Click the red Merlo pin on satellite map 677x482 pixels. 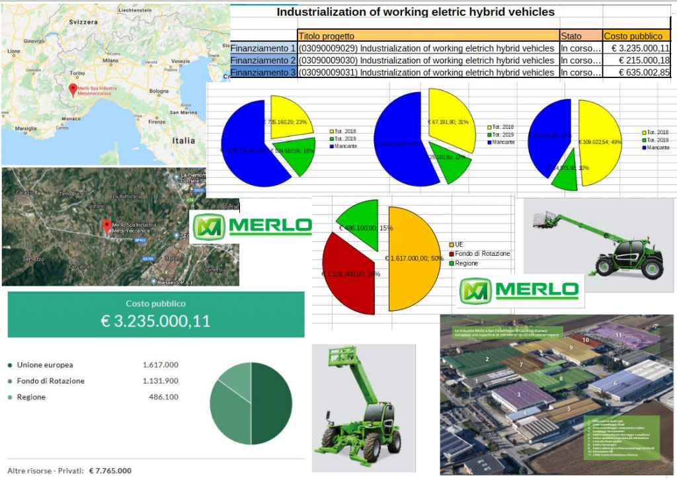106,226
